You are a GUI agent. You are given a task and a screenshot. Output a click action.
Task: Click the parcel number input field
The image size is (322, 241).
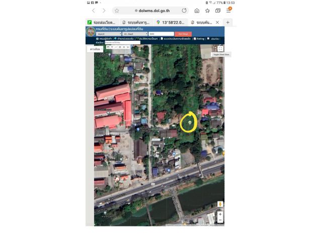[x=161, y=34]
